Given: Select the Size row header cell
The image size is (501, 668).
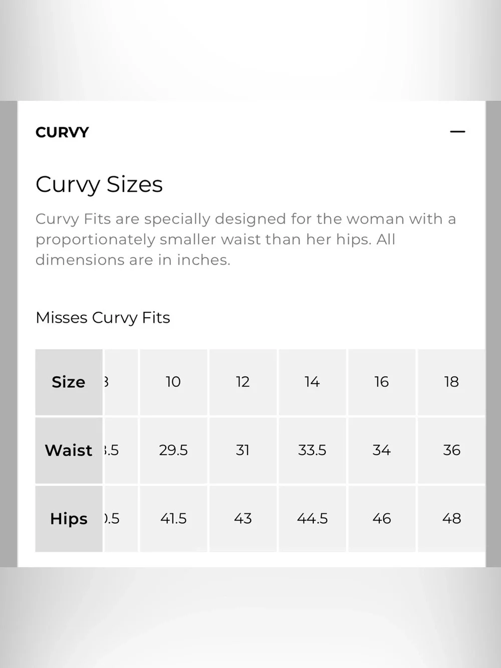Looking at the screenshot, I should coord(69,382).
